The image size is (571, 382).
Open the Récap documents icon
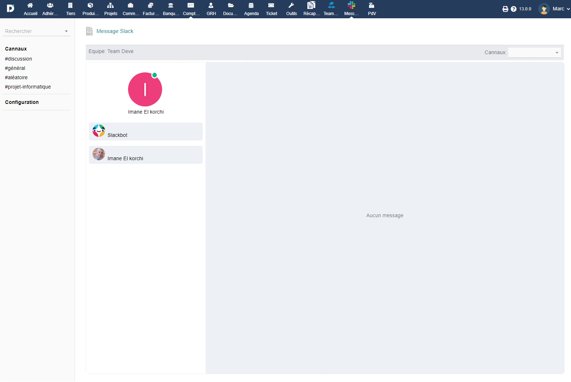[x=311, y=5]
